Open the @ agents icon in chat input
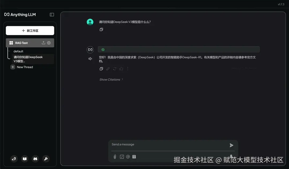The width and height of the screenshot is (289, 169). click(x=128, y=157)
